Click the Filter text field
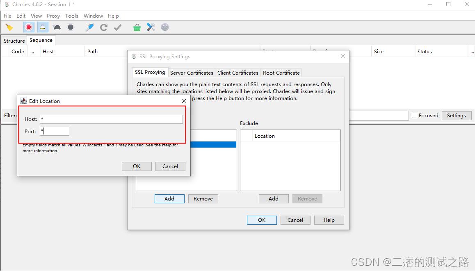The image size is (475, 271). click(x=379, y=115)
